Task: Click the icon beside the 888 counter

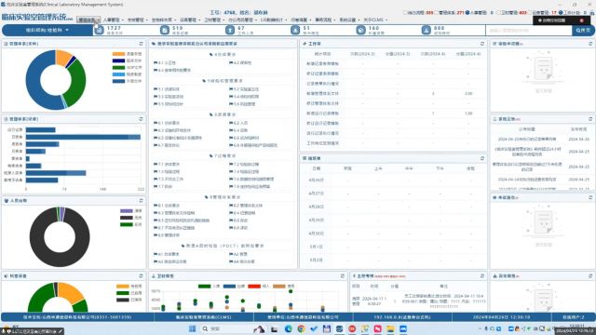Action: (427, 30)
